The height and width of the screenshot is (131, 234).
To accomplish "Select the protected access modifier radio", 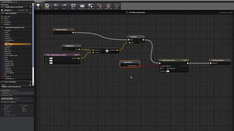I will point(3,111).
